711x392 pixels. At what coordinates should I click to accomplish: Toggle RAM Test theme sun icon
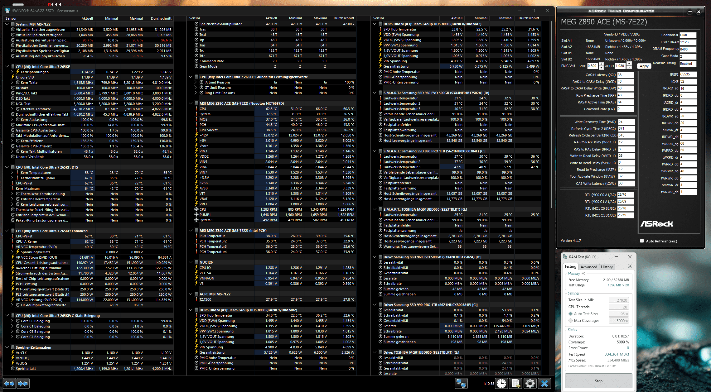630,266
